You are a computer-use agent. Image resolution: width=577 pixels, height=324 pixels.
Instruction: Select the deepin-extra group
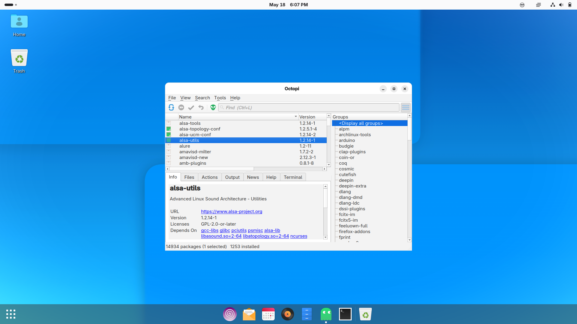click(353, 186)
